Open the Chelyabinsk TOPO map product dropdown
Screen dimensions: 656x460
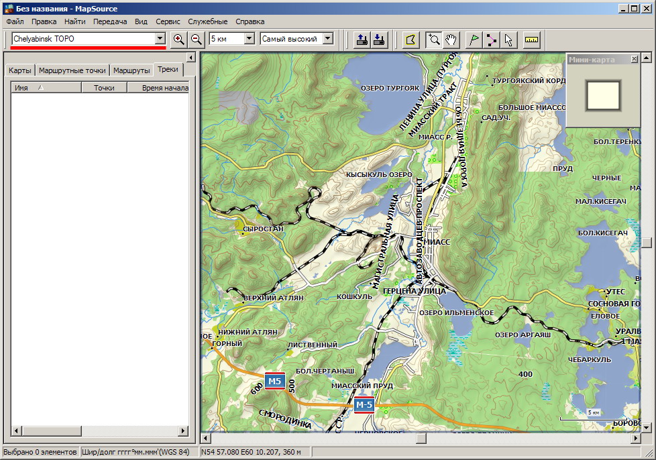[x=160, y=39]
